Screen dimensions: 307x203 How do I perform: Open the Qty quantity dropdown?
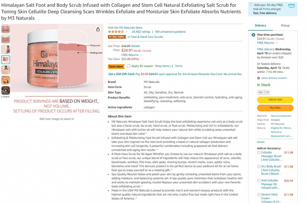[263, 92]
